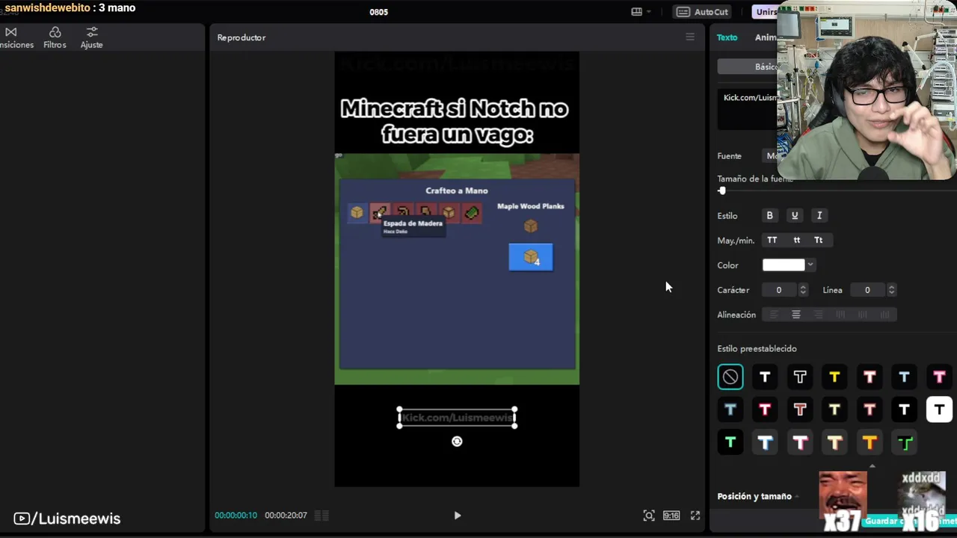Select the second vertical alignment option

point(863,315)
